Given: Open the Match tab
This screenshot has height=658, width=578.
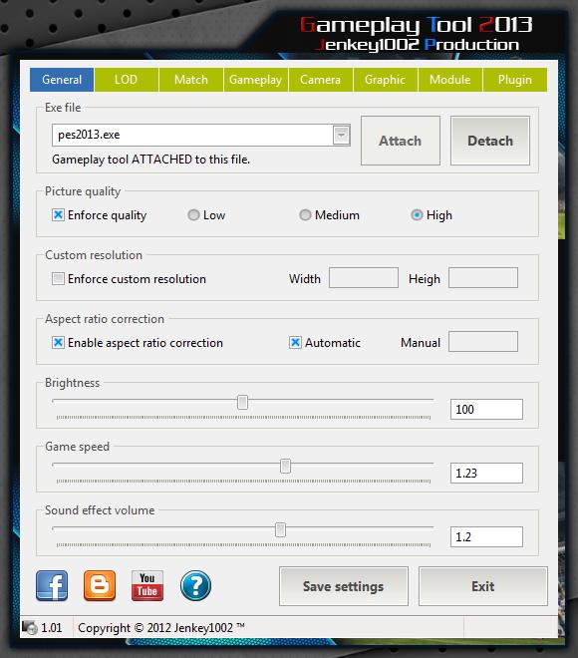Looking at the screenshot, I should [x=191, y=80].
